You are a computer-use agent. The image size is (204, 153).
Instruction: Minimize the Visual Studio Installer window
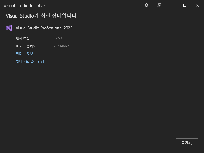(x=172, y=5)
